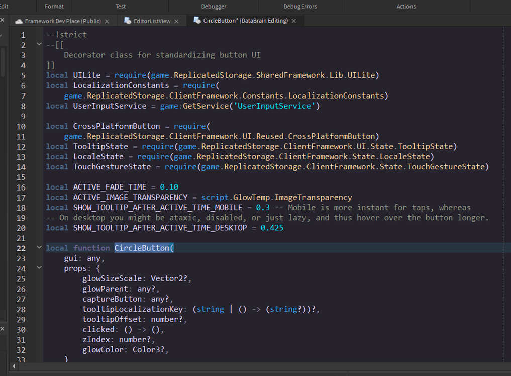This screenshot has height=376, width=511.
Task: Collapse the CircleButton function at line 22
Action: [x=39, y=248]
